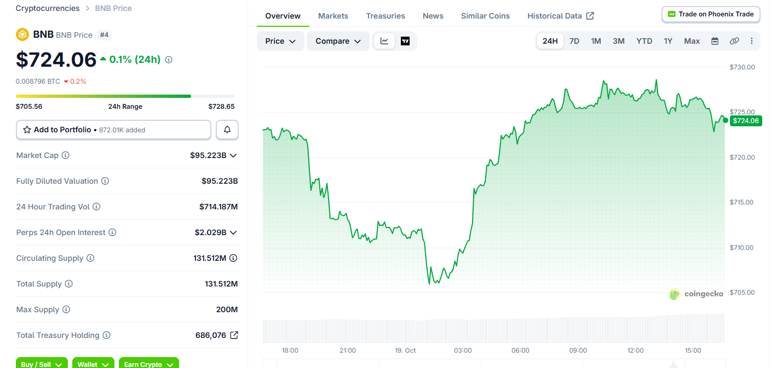Expand Market Cap details chevron
The image size is (771, 368).
point(233,155)
